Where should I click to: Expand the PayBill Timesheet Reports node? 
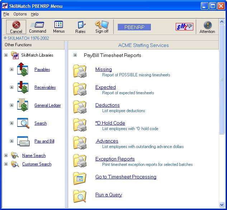(x=75, y=55)
